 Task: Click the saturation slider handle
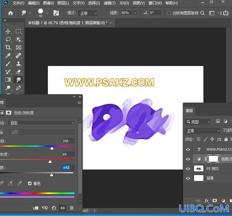50,161
